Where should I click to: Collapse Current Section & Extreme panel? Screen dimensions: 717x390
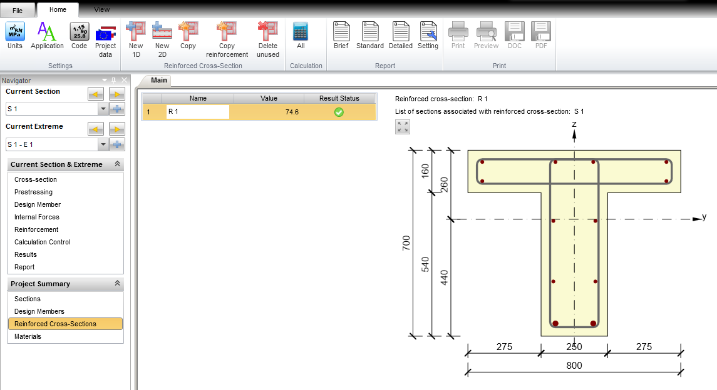click(x=117, y=164)
